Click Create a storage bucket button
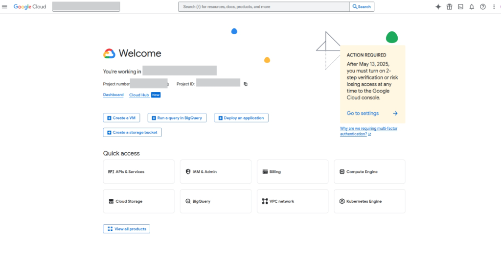The width and height of the screenshot is (501, 260). 132,132
